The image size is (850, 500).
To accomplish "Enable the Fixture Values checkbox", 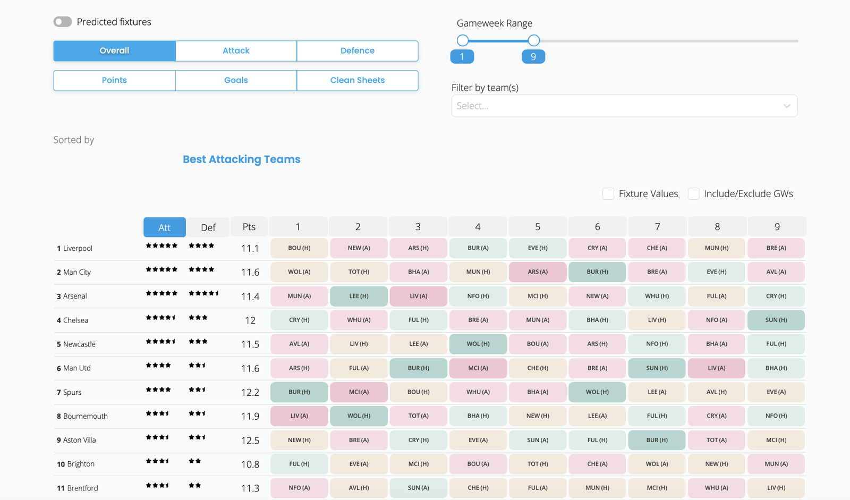I will tap(608, 194).
